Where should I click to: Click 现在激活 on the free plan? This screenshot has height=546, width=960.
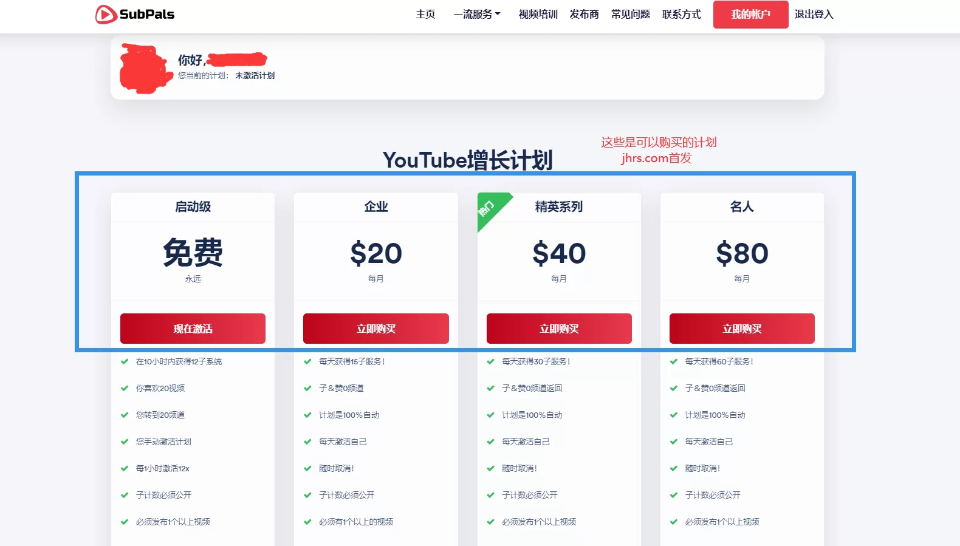[193, 329]
